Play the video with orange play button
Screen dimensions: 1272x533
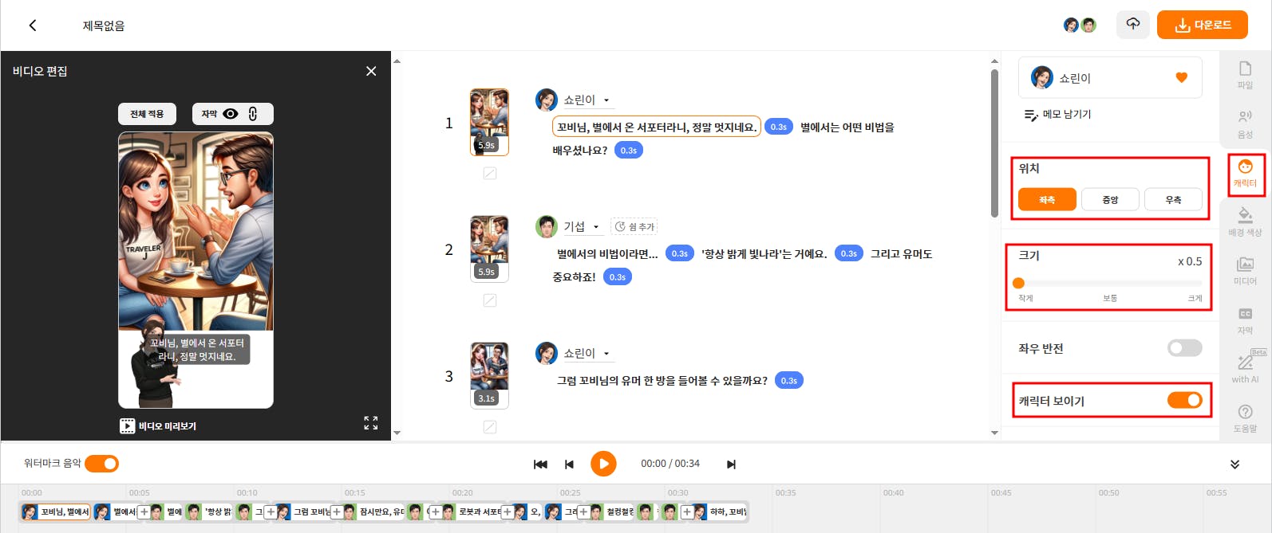603,463
